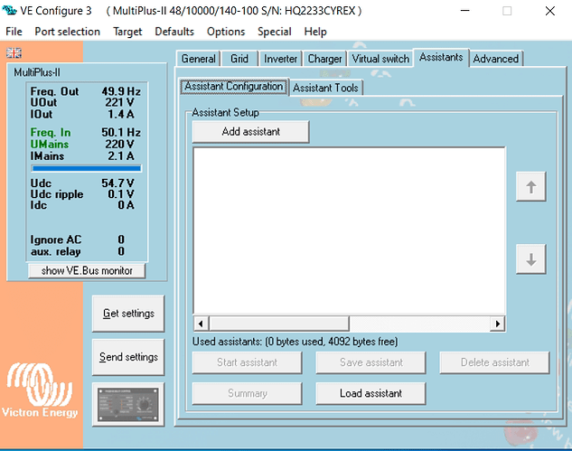Move assistant down with the down arrow
The width and height of the screenshot is (572, 451).
click(530, 259)
